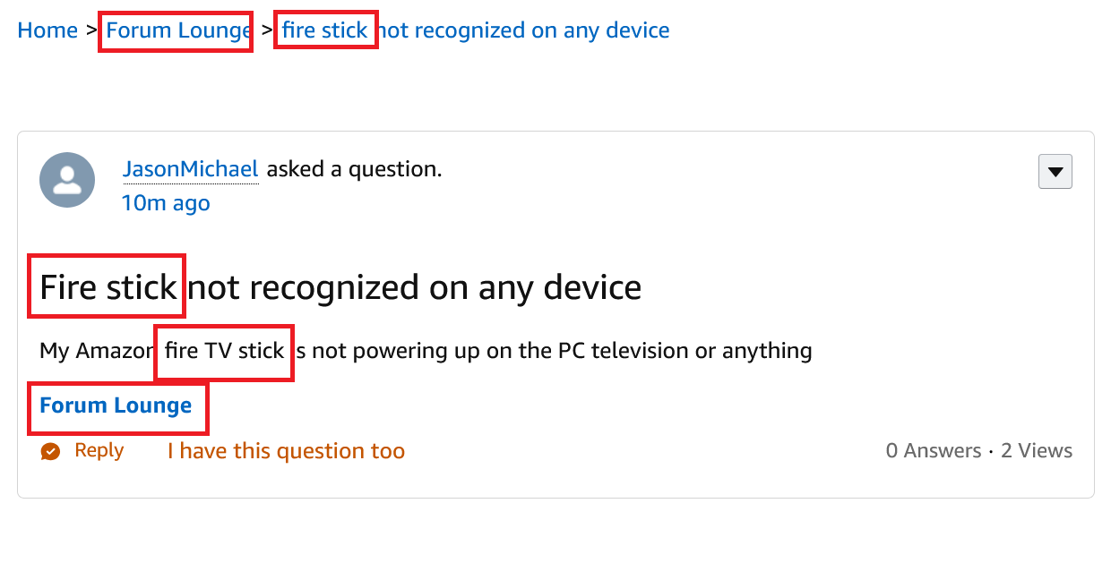Click the "asked a question." text
The height and width of the screenshot is (580, 1111).
[354, 168]
